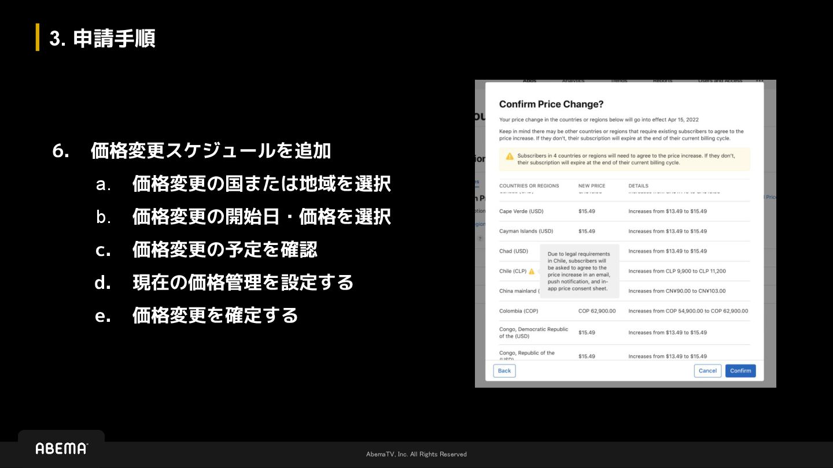Click the $15.49 price in the Cape Verde row
The width and height of the screenshot is (833, 468).
click(x=587, y=211)
